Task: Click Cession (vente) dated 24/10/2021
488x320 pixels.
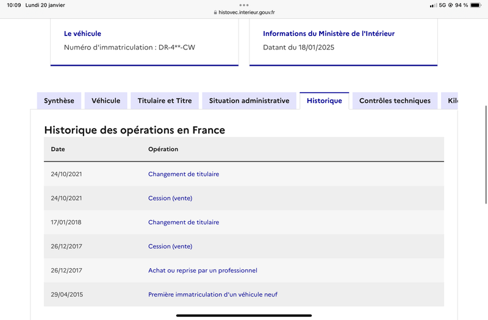Action: 170,198
